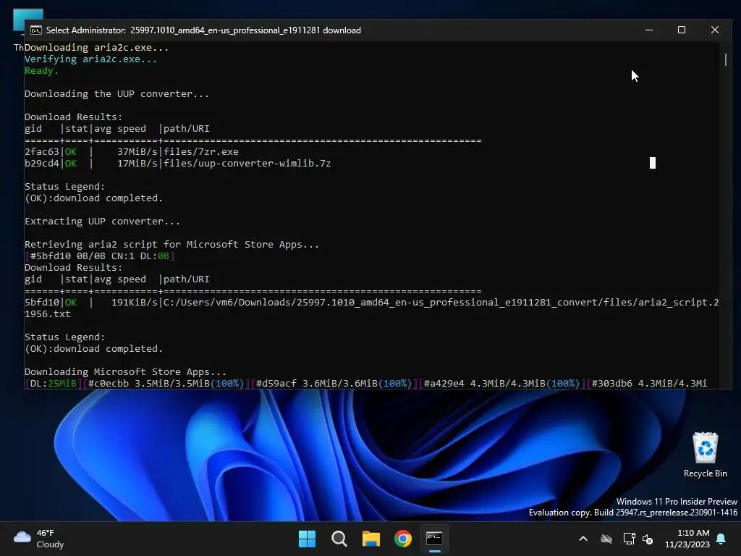Viewport: 741px width, 556px height.
Task: Minimize the Administrator console window
Action: (649, 30)
